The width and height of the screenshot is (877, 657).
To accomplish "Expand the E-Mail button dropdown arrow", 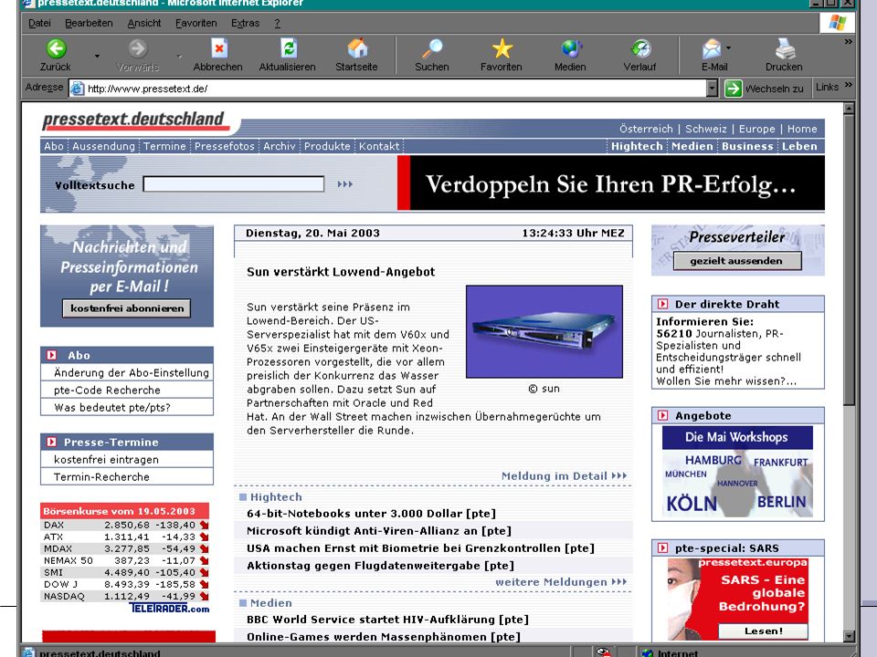I will (x=728, y=48).
